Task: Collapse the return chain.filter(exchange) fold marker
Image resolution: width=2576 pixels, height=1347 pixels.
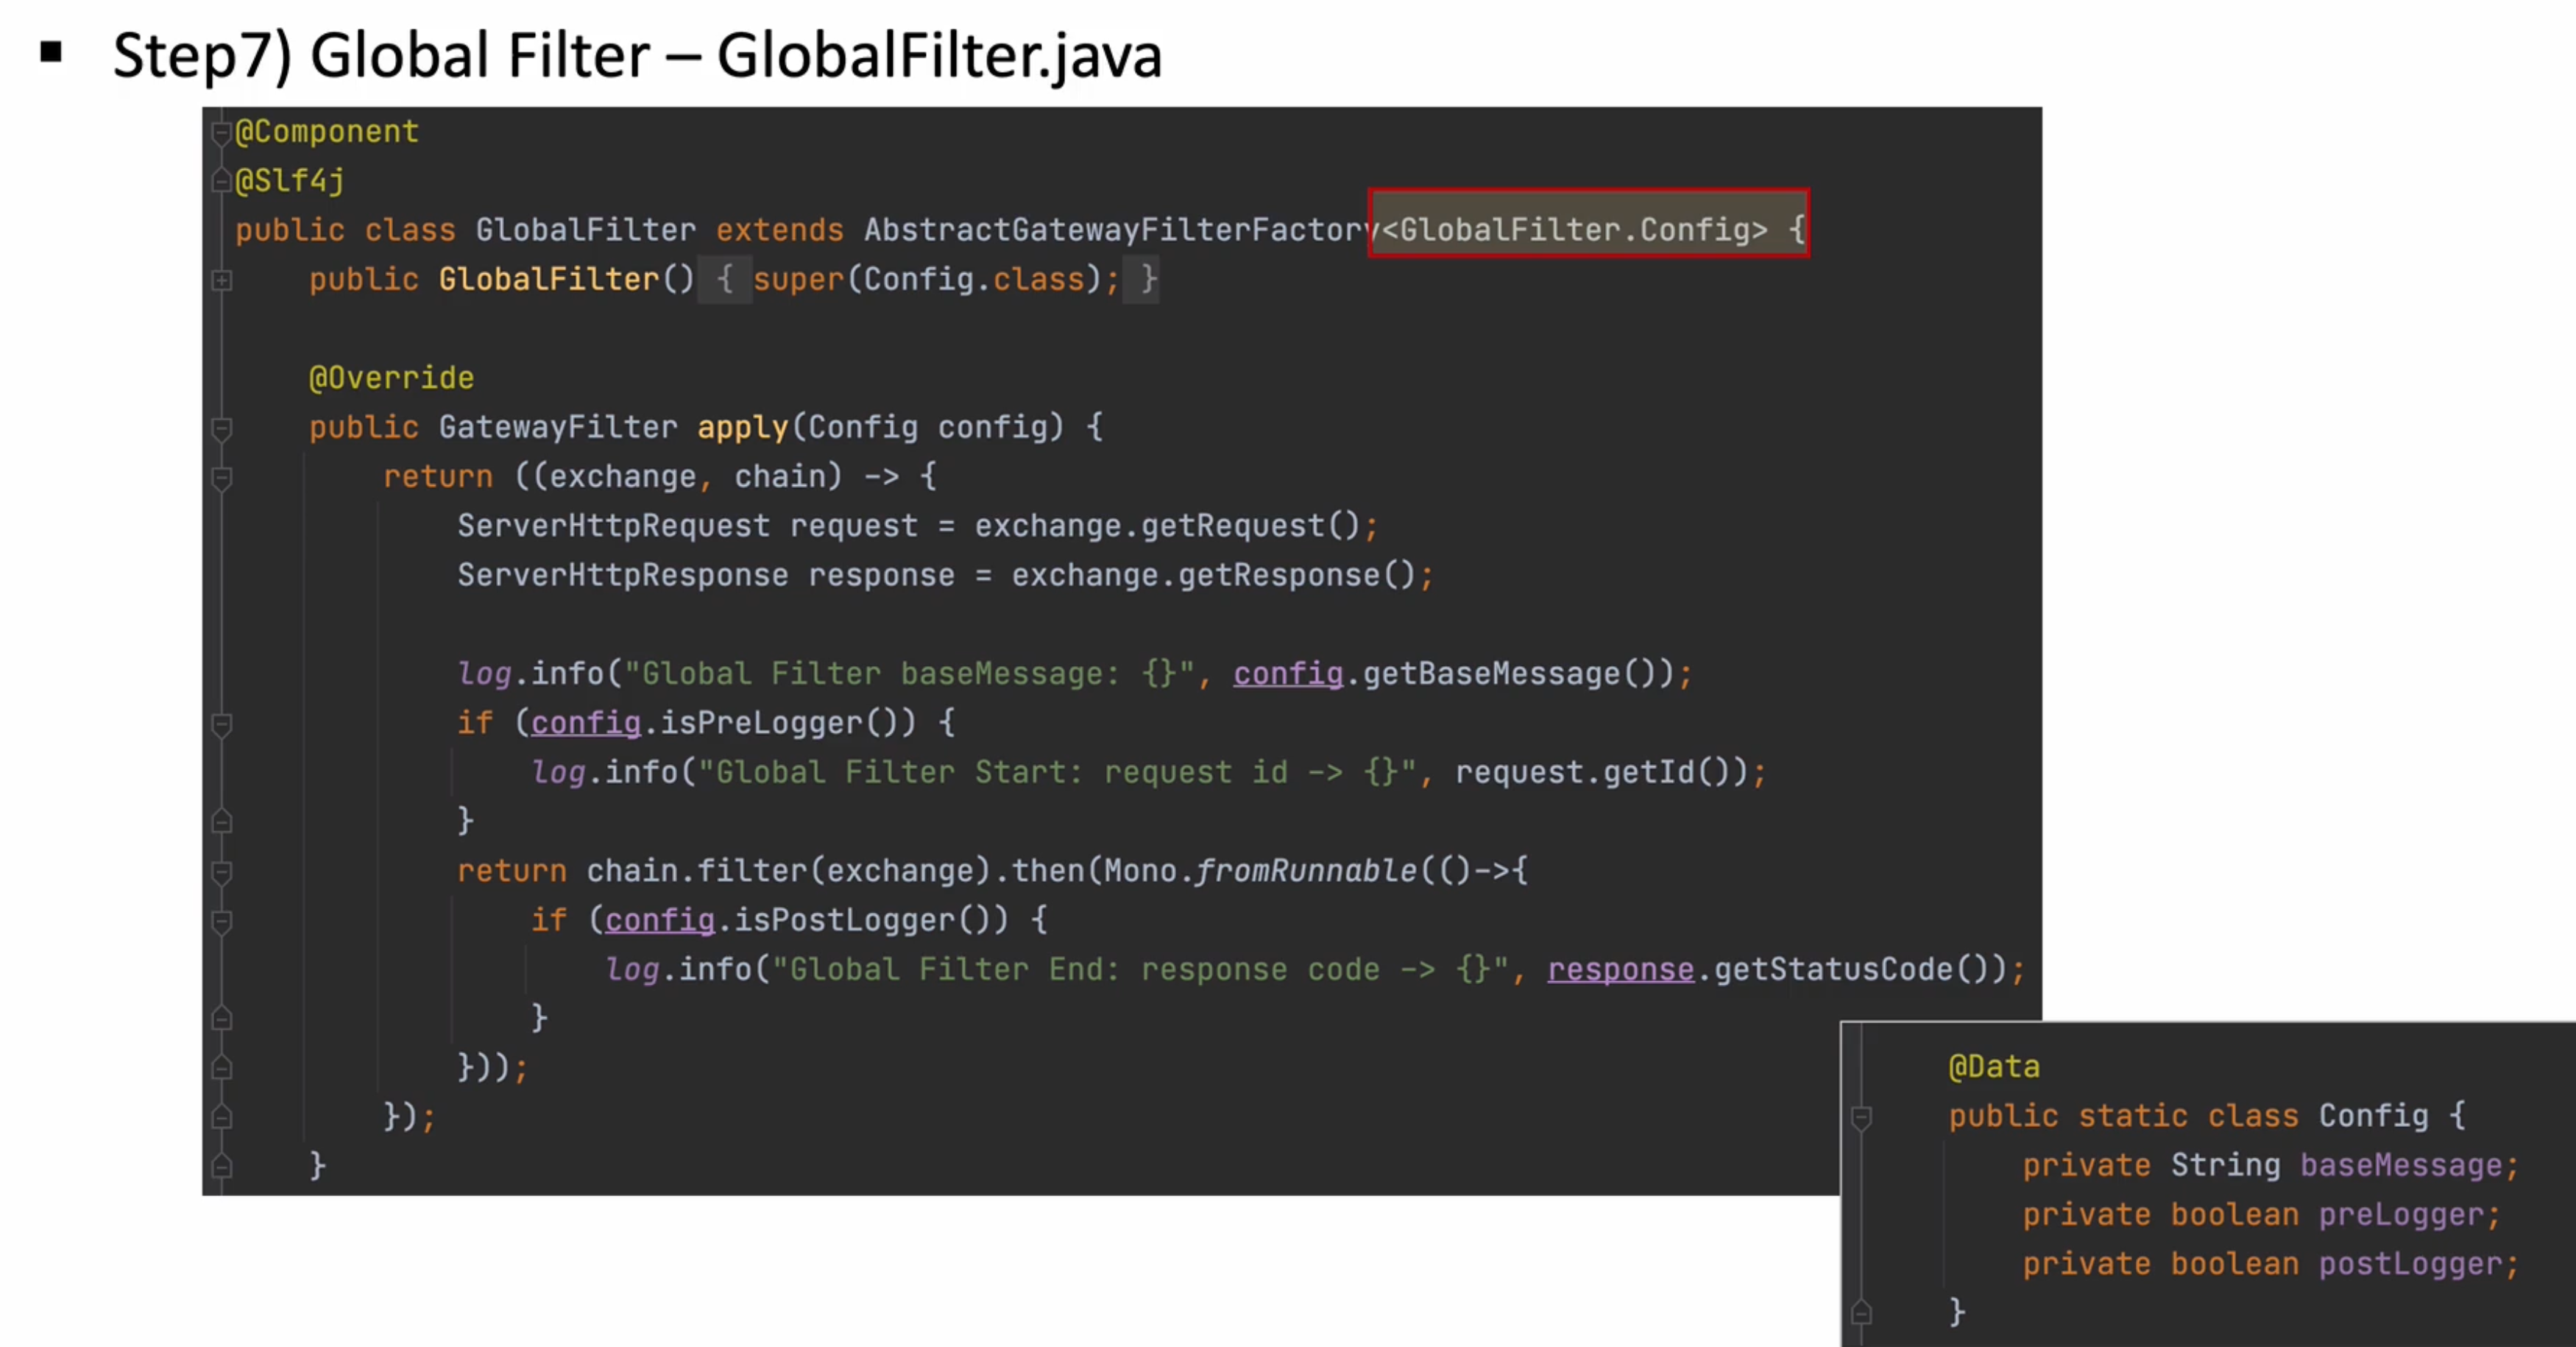Action: point(222,873)
